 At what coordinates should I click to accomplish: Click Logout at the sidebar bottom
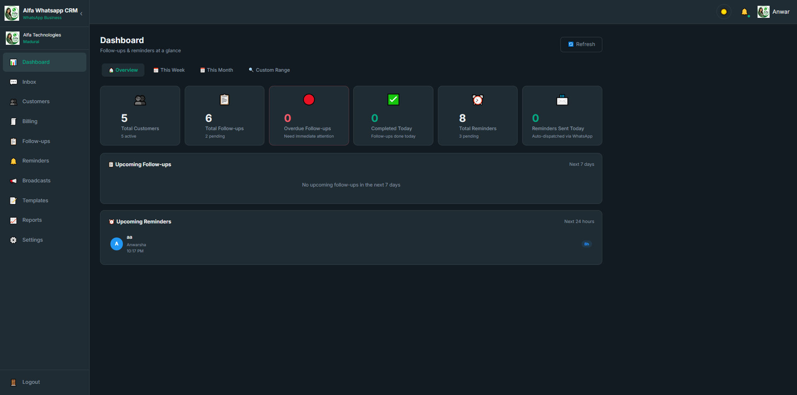pyautogui.click(x=44, y=382)
